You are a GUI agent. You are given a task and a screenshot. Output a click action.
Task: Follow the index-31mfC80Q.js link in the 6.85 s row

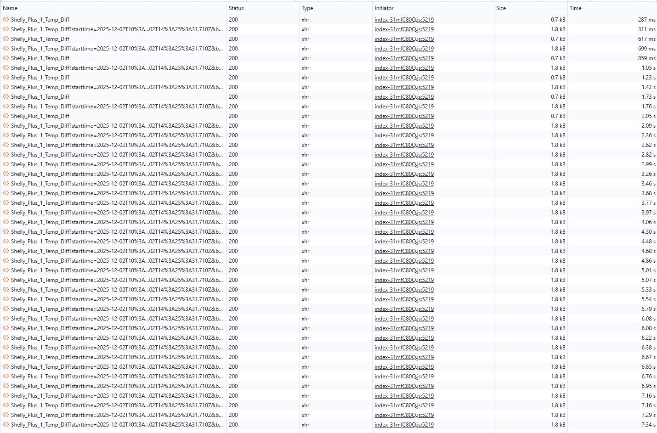(x=404, y=367)
